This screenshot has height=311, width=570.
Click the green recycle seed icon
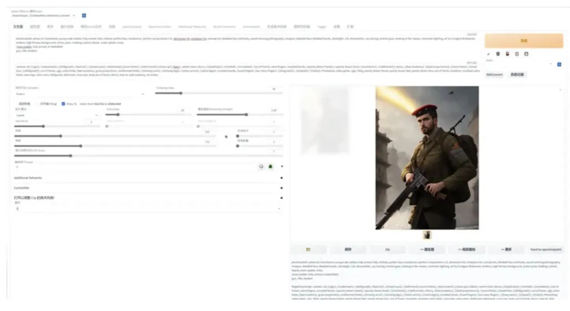tap(270, 167)
